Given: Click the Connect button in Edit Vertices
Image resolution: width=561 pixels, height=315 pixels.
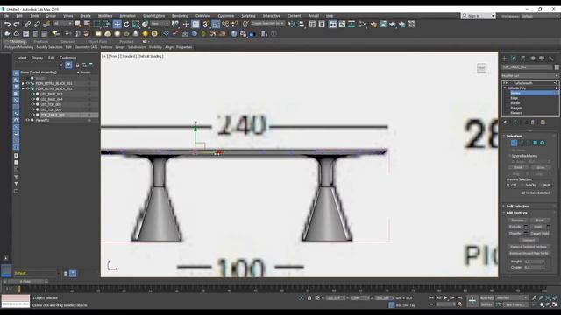Looking at the screenshot, I should point(529,240).
